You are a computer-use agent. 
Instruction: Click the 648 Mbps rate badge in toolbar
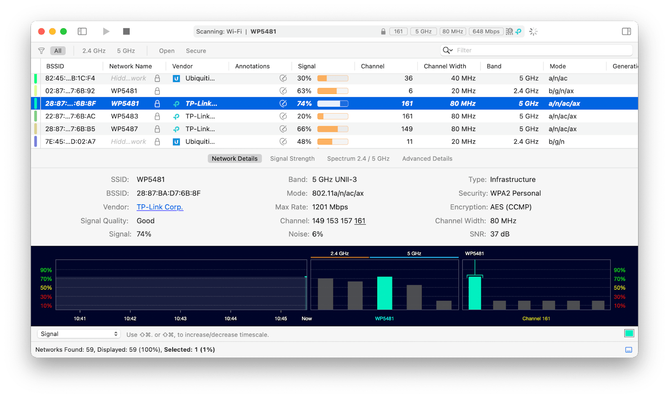click(x=486, y=31)
